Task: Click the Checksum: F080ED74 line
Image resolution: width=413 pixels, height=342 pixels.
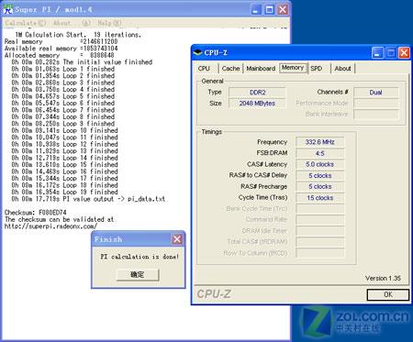Action: point(36,212)
